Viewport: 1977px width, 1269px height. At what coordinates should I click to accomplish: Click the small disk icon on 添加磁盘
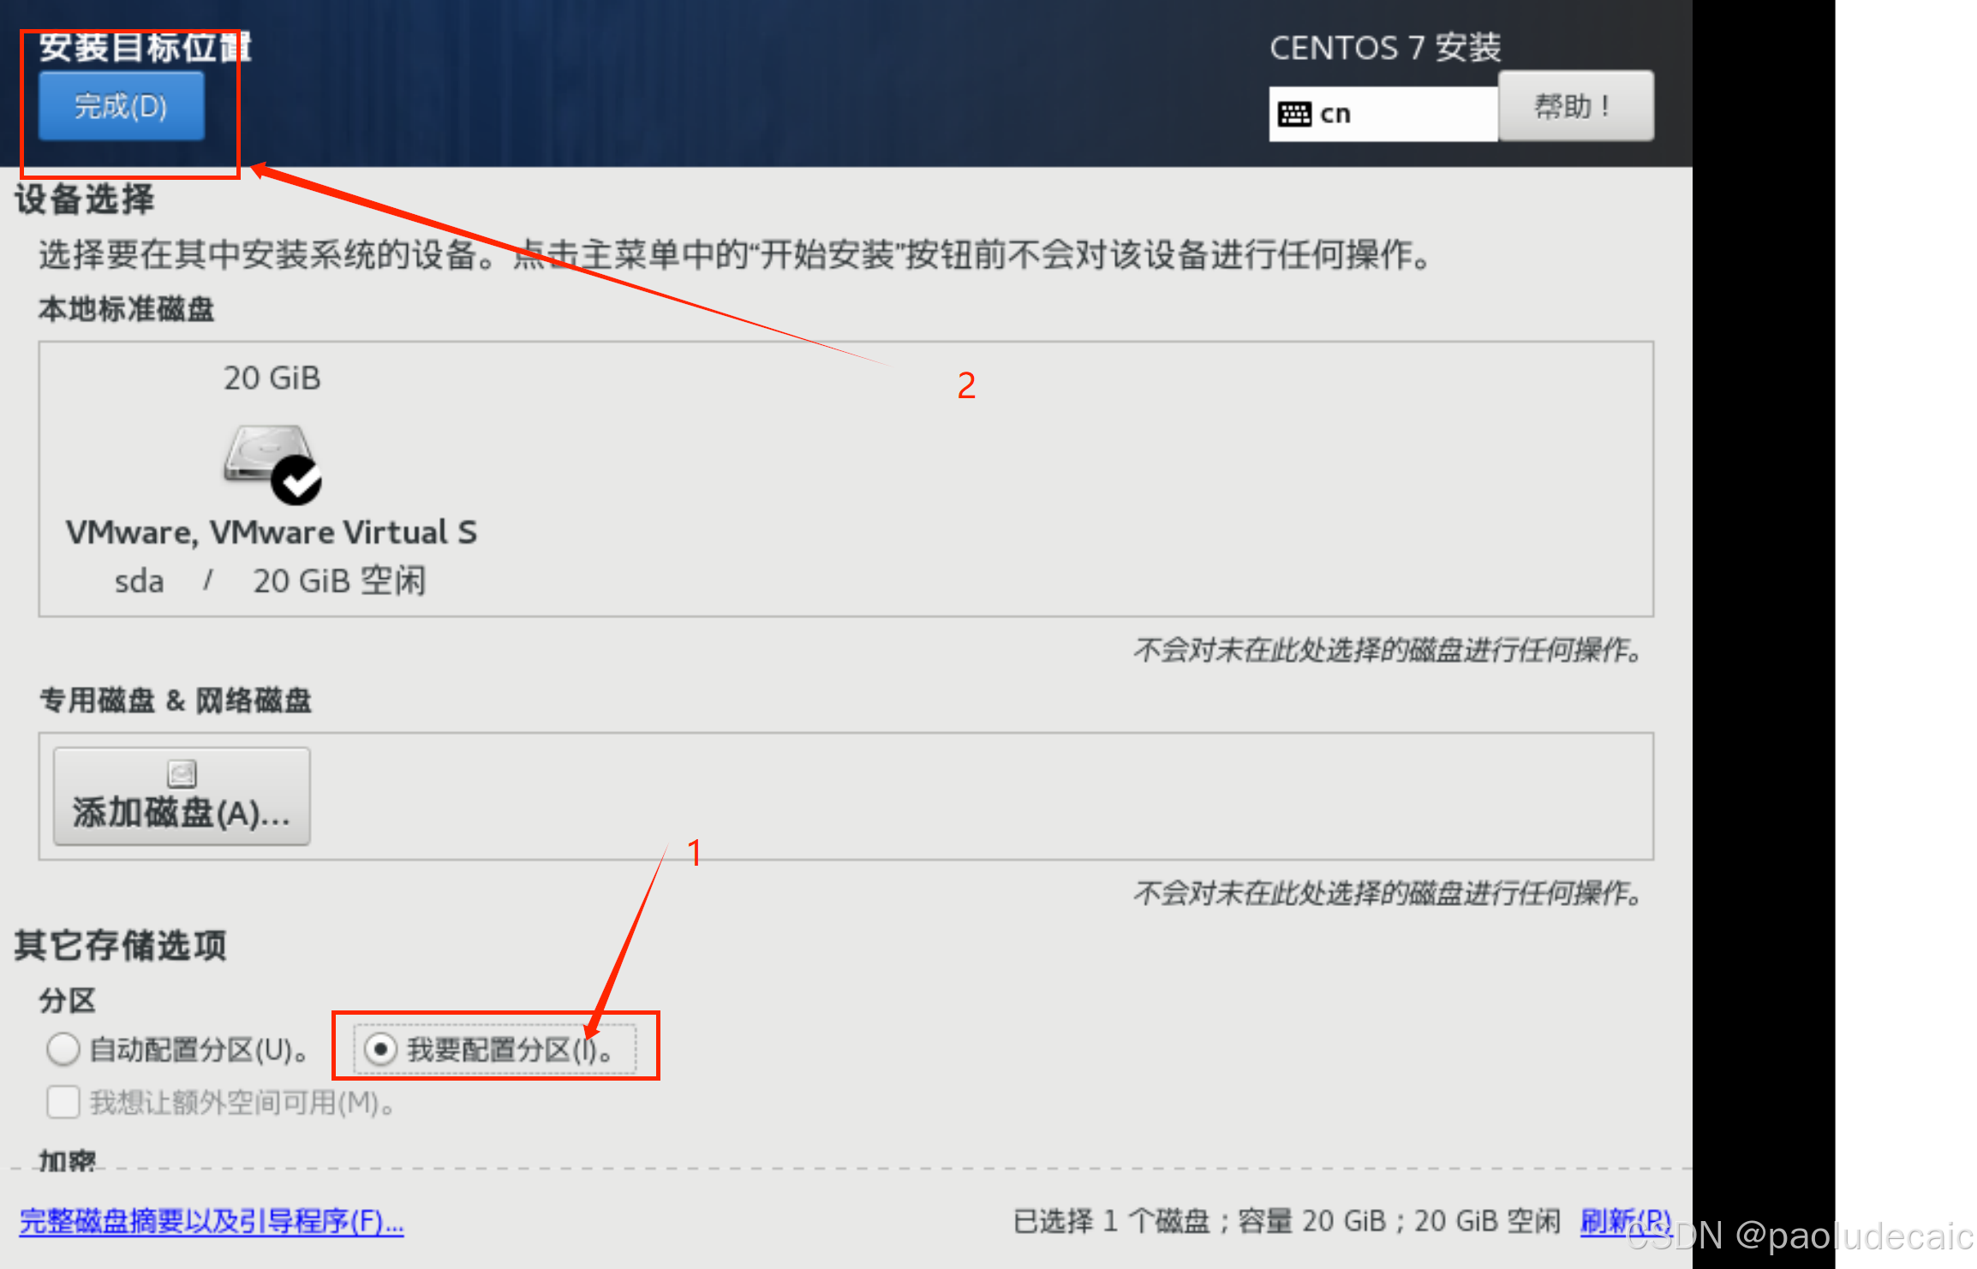coord(182,774)
